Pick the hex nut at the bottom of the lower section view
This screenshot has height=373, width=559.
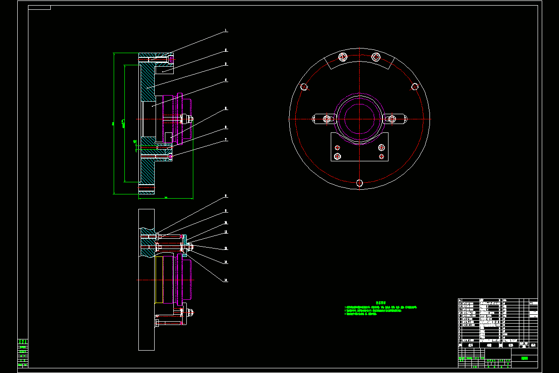[x=190, y=313]
